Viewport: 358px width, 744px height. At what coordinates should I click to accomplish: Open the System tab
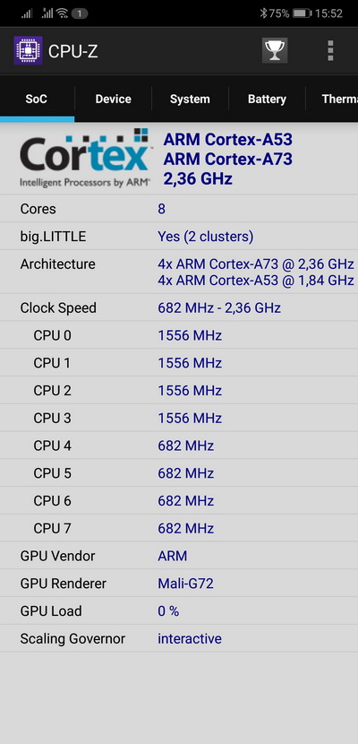coord(190,99)
